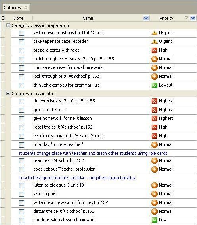Click Normal priority icon for 'work in pairs'
Screen dimensions: 197x225
click(x=155, y=194)
